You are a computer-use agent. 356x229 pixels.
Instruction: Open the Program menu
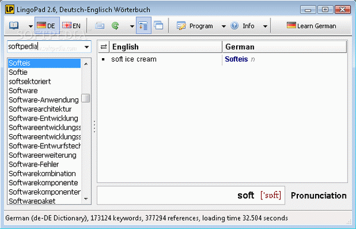[195, 26]
